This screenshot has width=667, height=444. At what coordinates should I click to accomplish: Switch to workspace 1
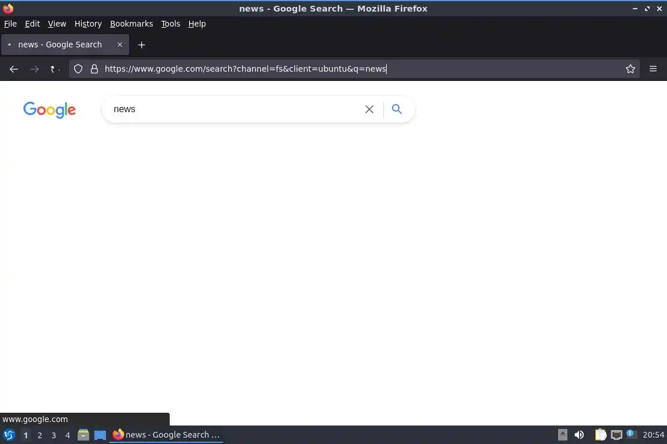tap(26, 435)
